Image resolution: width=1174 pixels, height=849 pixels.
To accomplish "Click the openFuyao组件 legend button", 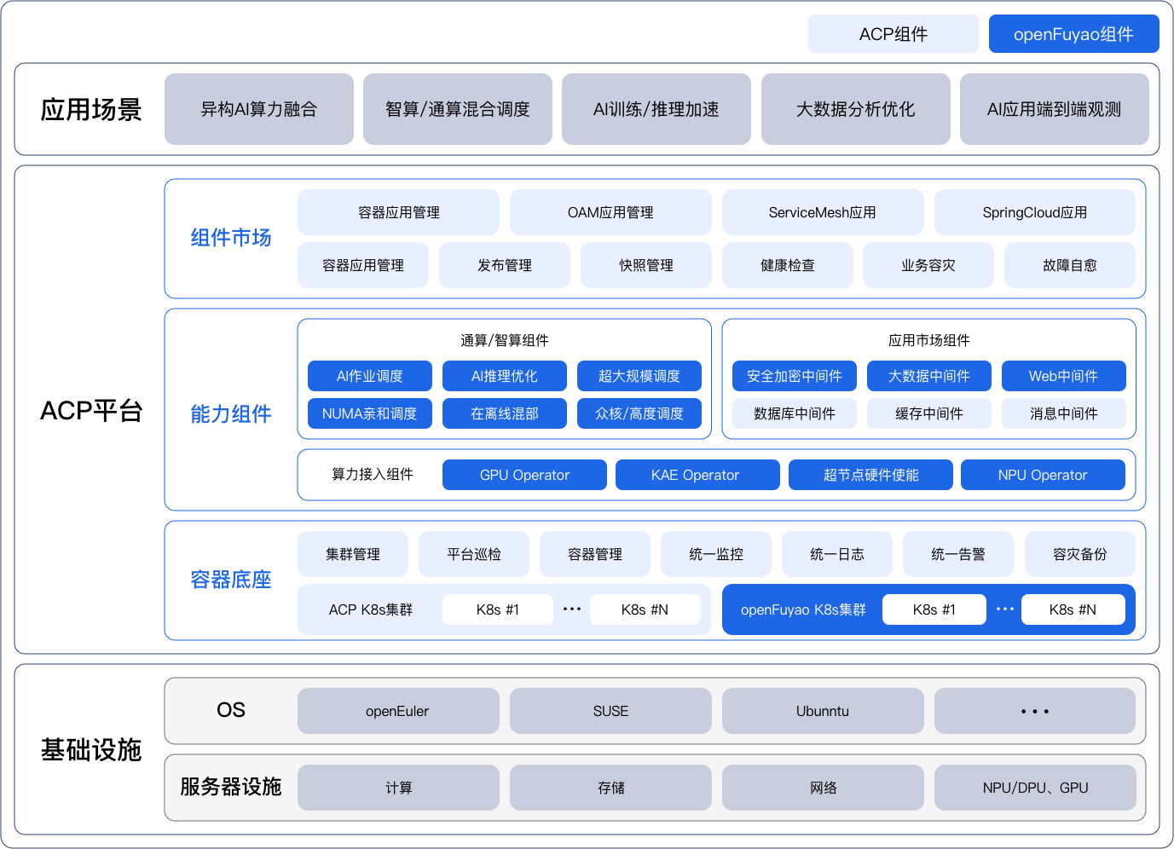I will 1073,34.
